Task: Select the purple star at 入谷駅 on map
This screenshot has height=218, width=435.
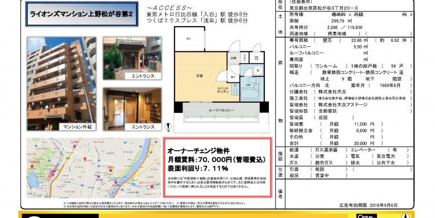Action: 74,146
